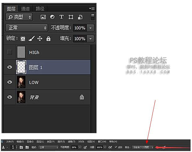Filter layers by smart object icon
Screen dimensions: 192x152
[x=80, y=17]
